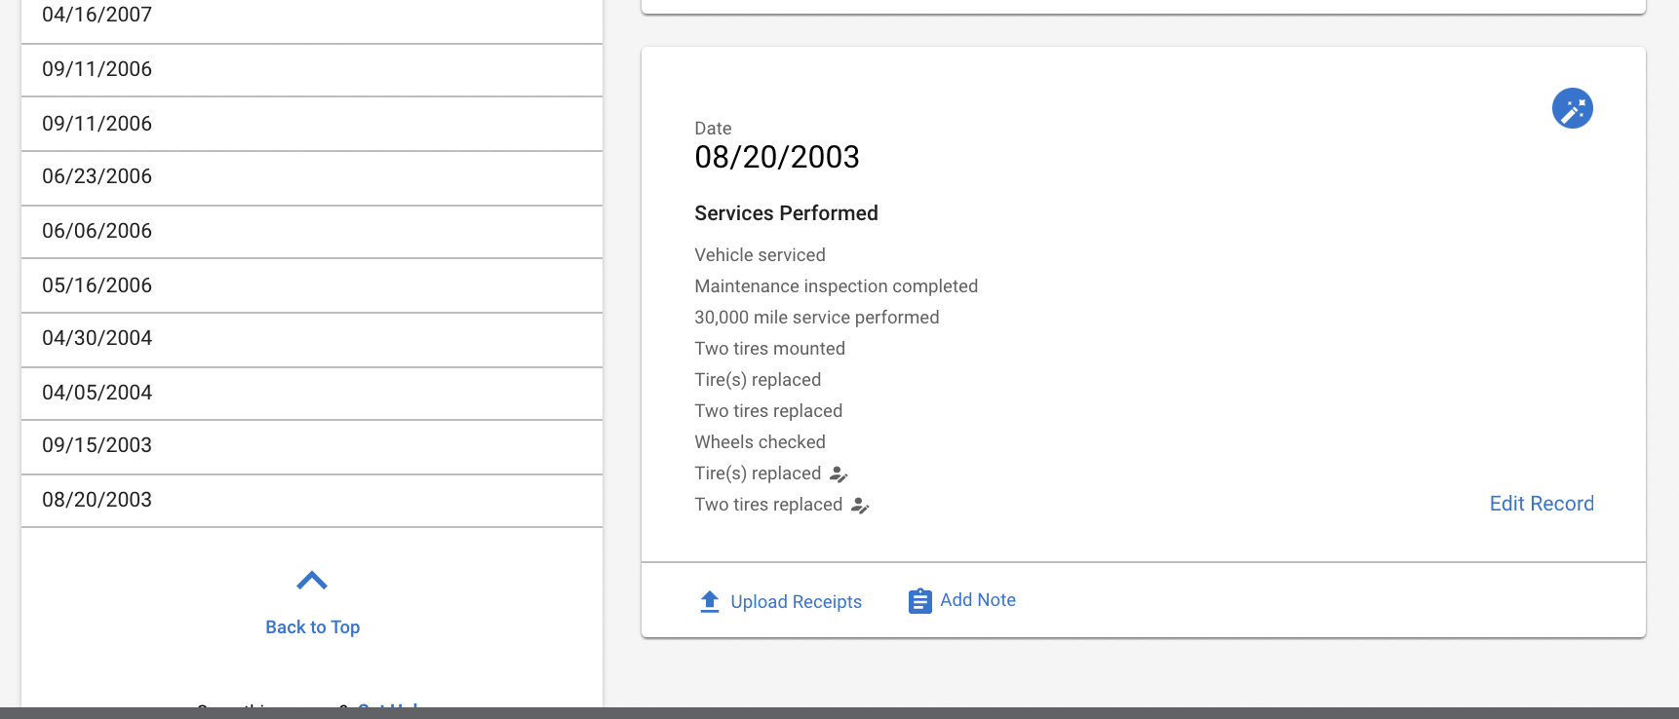
Task: Click user-edit icon beside Two tires replaced
Action: (x=860, y=506)
